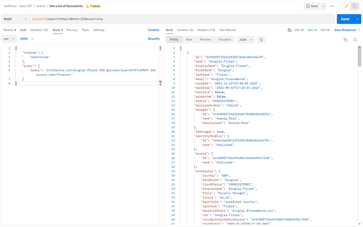Switch response view to Preview
Image resolution: width=363 pixels, height=227 pixels.
(x=205, y=40)
